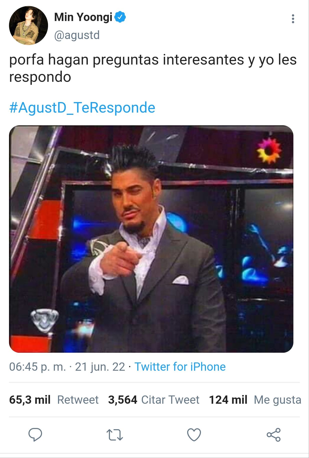View the 65,3 mil Retweet list
309x458 pixels.
click(54, 400)
